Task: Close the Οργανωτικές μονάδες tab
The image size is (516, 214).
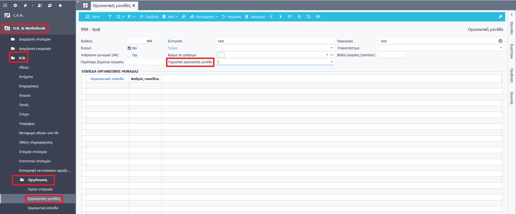Action: click(x=134, y=5)
